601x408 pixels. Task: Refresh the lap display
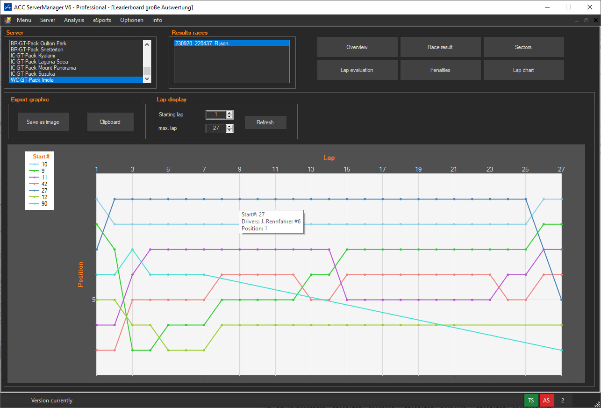[x=265, y=122]
